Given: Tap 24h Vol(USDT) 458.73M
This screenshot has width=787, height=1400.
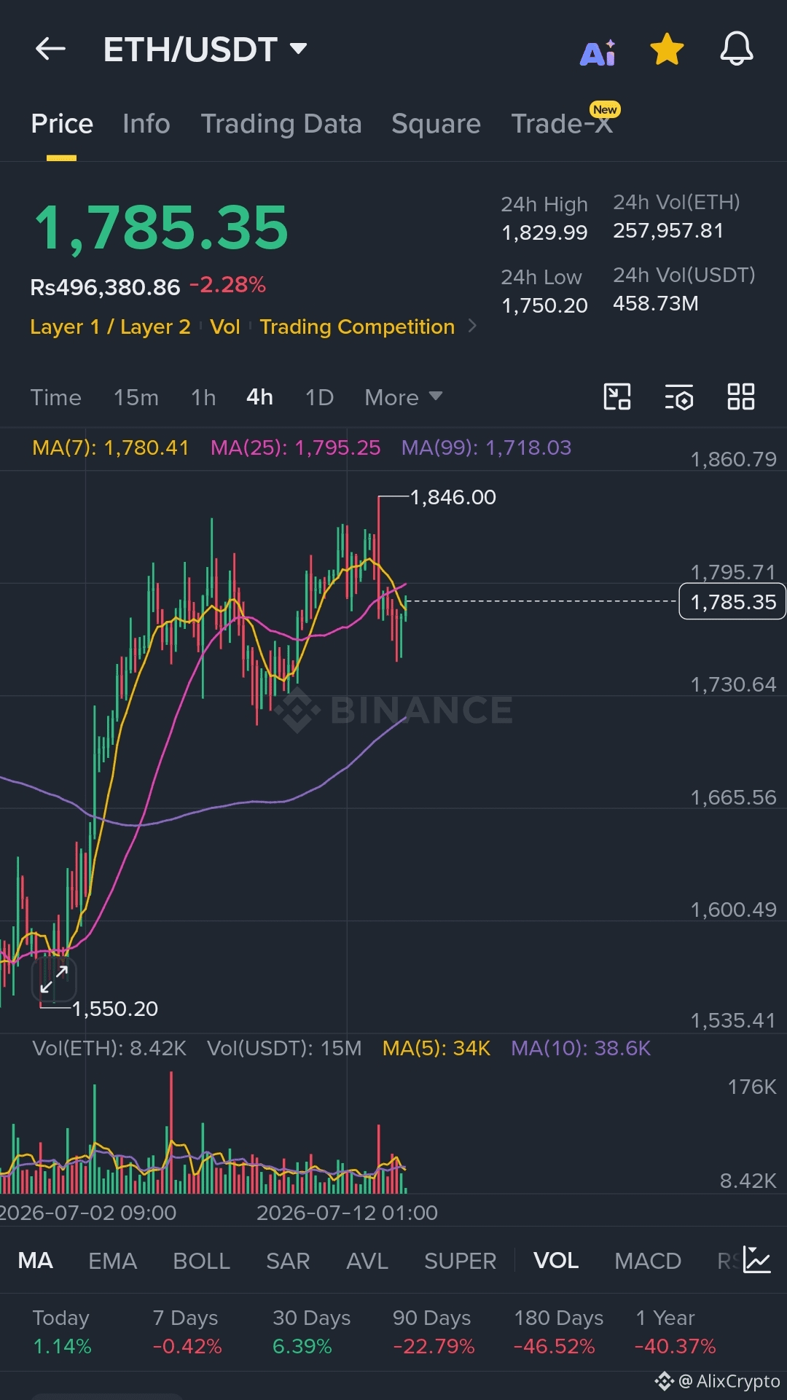Looking at the screenshot, I should click(x=656, y=303).
